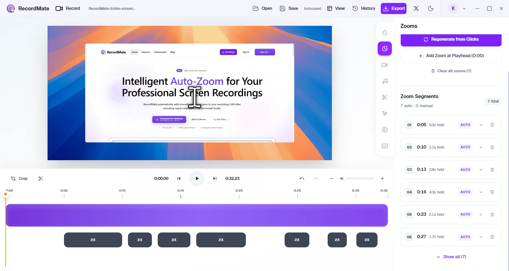Select the Zooms panel icon in sidebar

pyautogui.click(x=385, y=49)
